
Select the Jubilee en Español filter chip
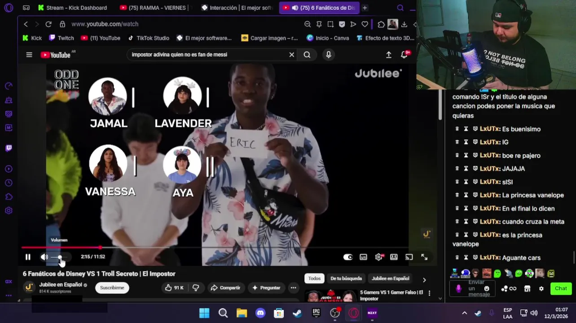(x=391, y=279)
